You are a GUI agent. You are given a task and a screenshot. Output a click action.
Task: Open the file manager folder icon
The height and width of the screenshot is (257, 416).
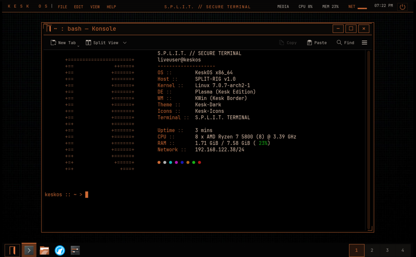point(44,250)
